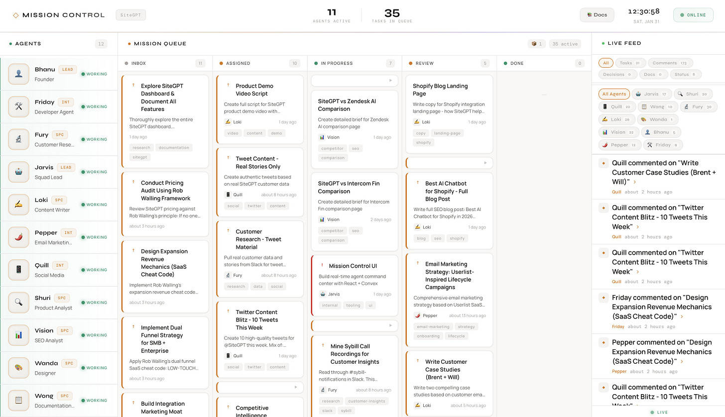Viewport: 725px width, 417px height.
Task: Filter feed by Jarvis agent chip
Action: click(x=652, y=94)
